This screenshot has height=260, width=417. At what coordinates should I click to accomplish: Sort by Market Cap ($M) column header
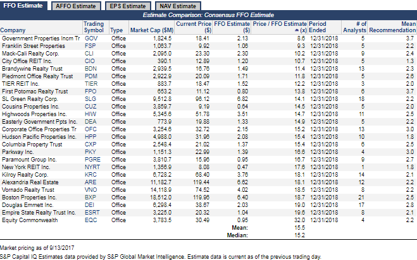152,30
